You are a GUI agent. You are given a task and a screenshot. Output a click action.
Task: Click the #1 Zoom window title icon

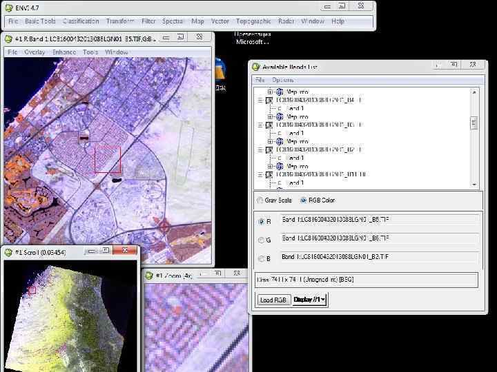[149, 276]
